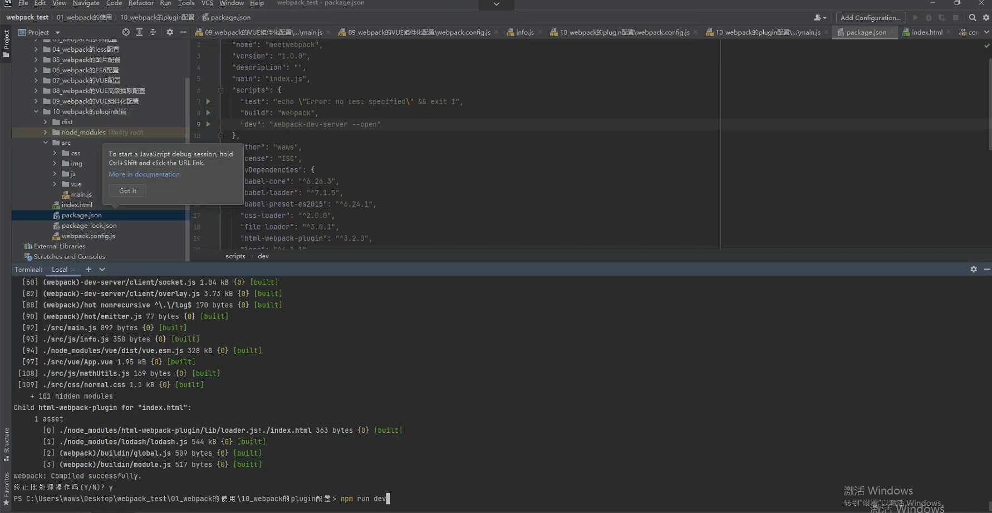Click the Stop button in the toolbar
Image resolution: width=992 pixels, height=513 pixels.
tap(955, 18)
